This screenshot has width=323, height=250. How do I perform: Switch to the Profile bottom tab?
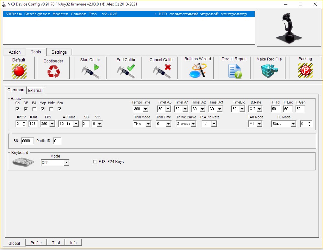pos(36,243)
